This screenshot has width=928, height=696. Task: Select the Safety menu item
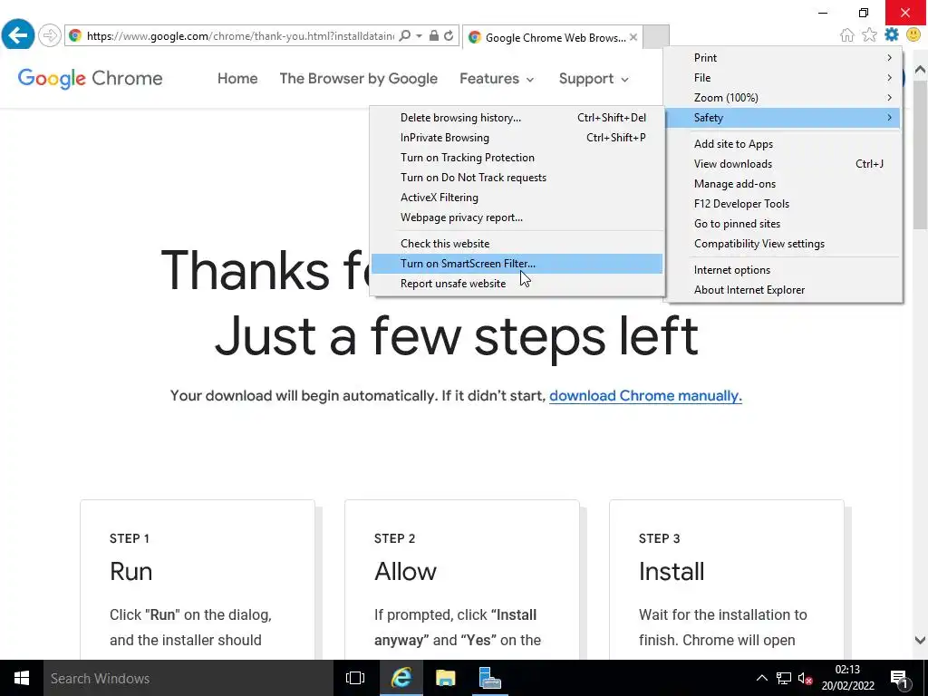coord(782,118)
